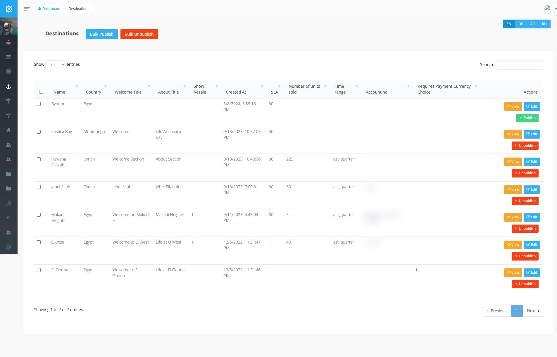Image resolution: width=557 pixels, height=357 pixels.
Task: Focus the Search input field
Action: (519, 65)
